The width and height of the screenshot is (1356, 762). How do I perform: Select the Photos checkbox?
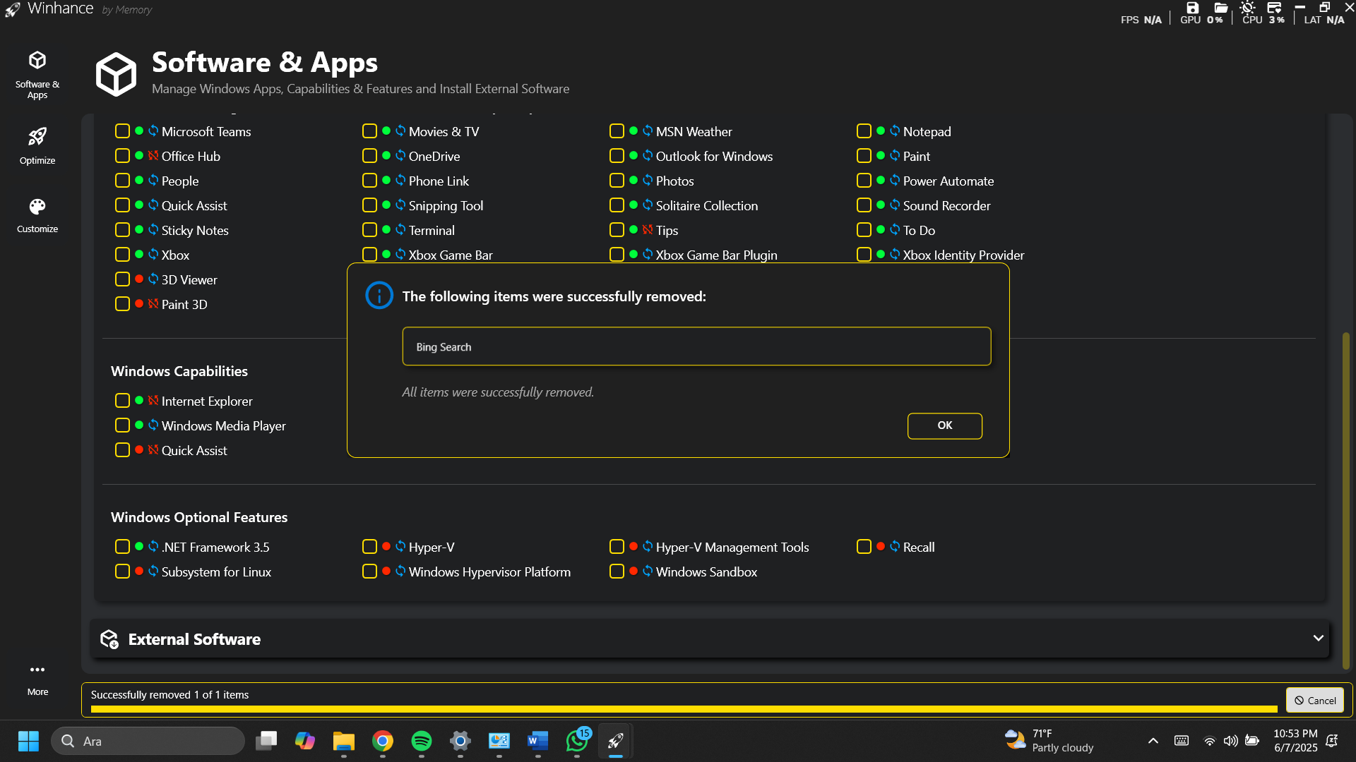tap(617, 181)
